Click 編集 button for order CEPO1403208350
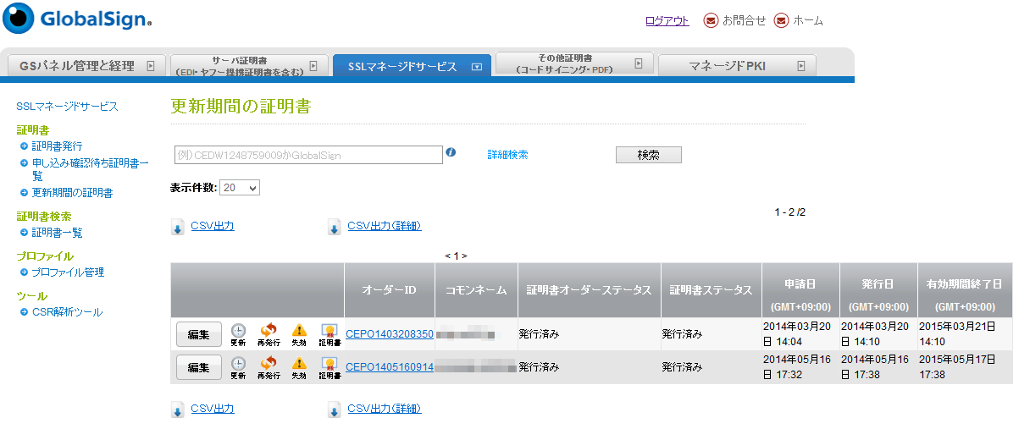 [199, 334]
